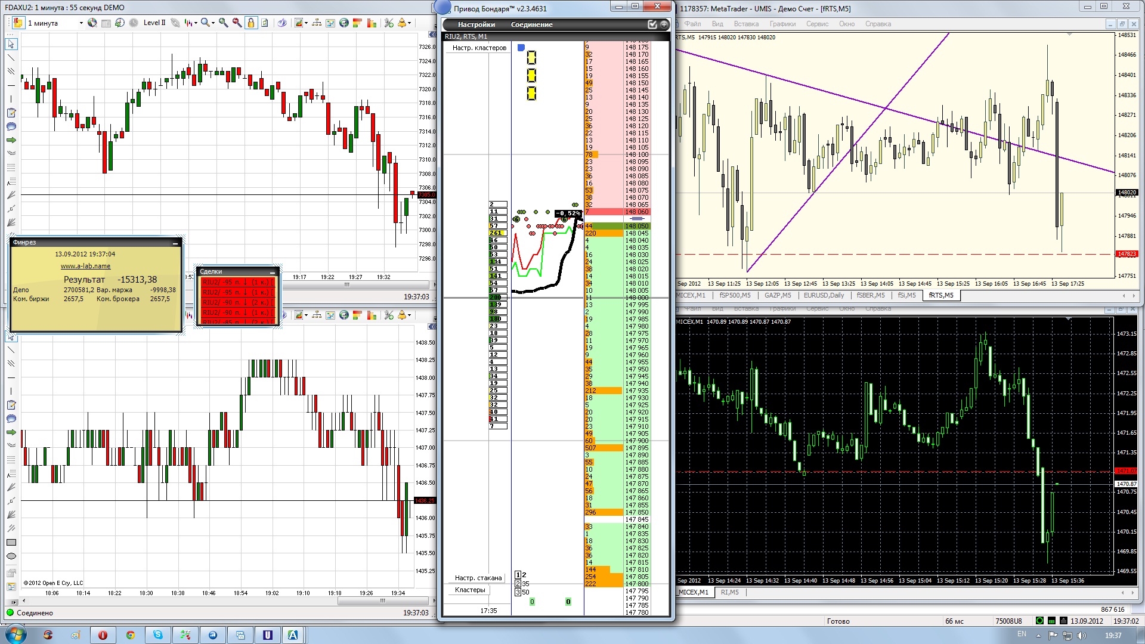Open the www.a-lab.name link in Финрез

click(x=85, y=266)
